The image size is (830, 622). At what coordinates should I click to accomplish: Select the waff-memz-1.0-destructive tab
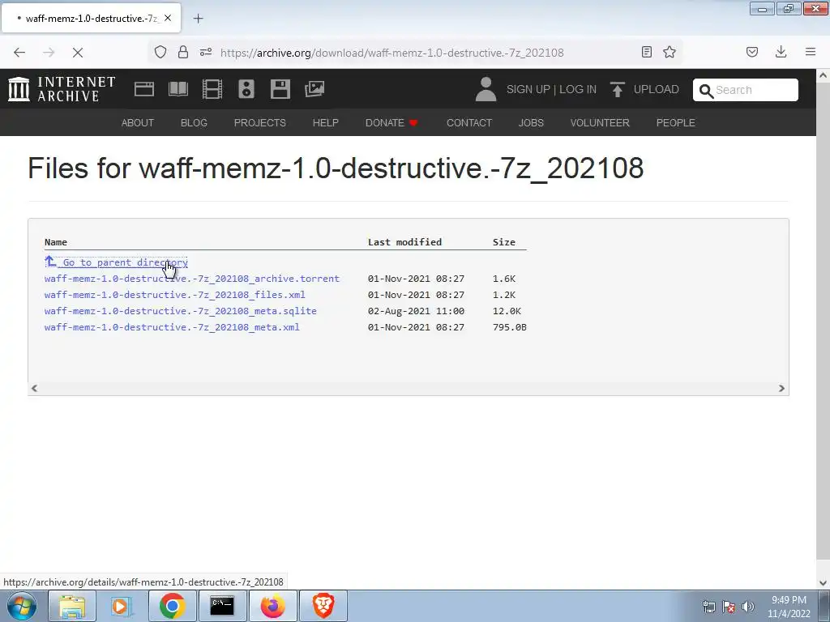[91, 18]
